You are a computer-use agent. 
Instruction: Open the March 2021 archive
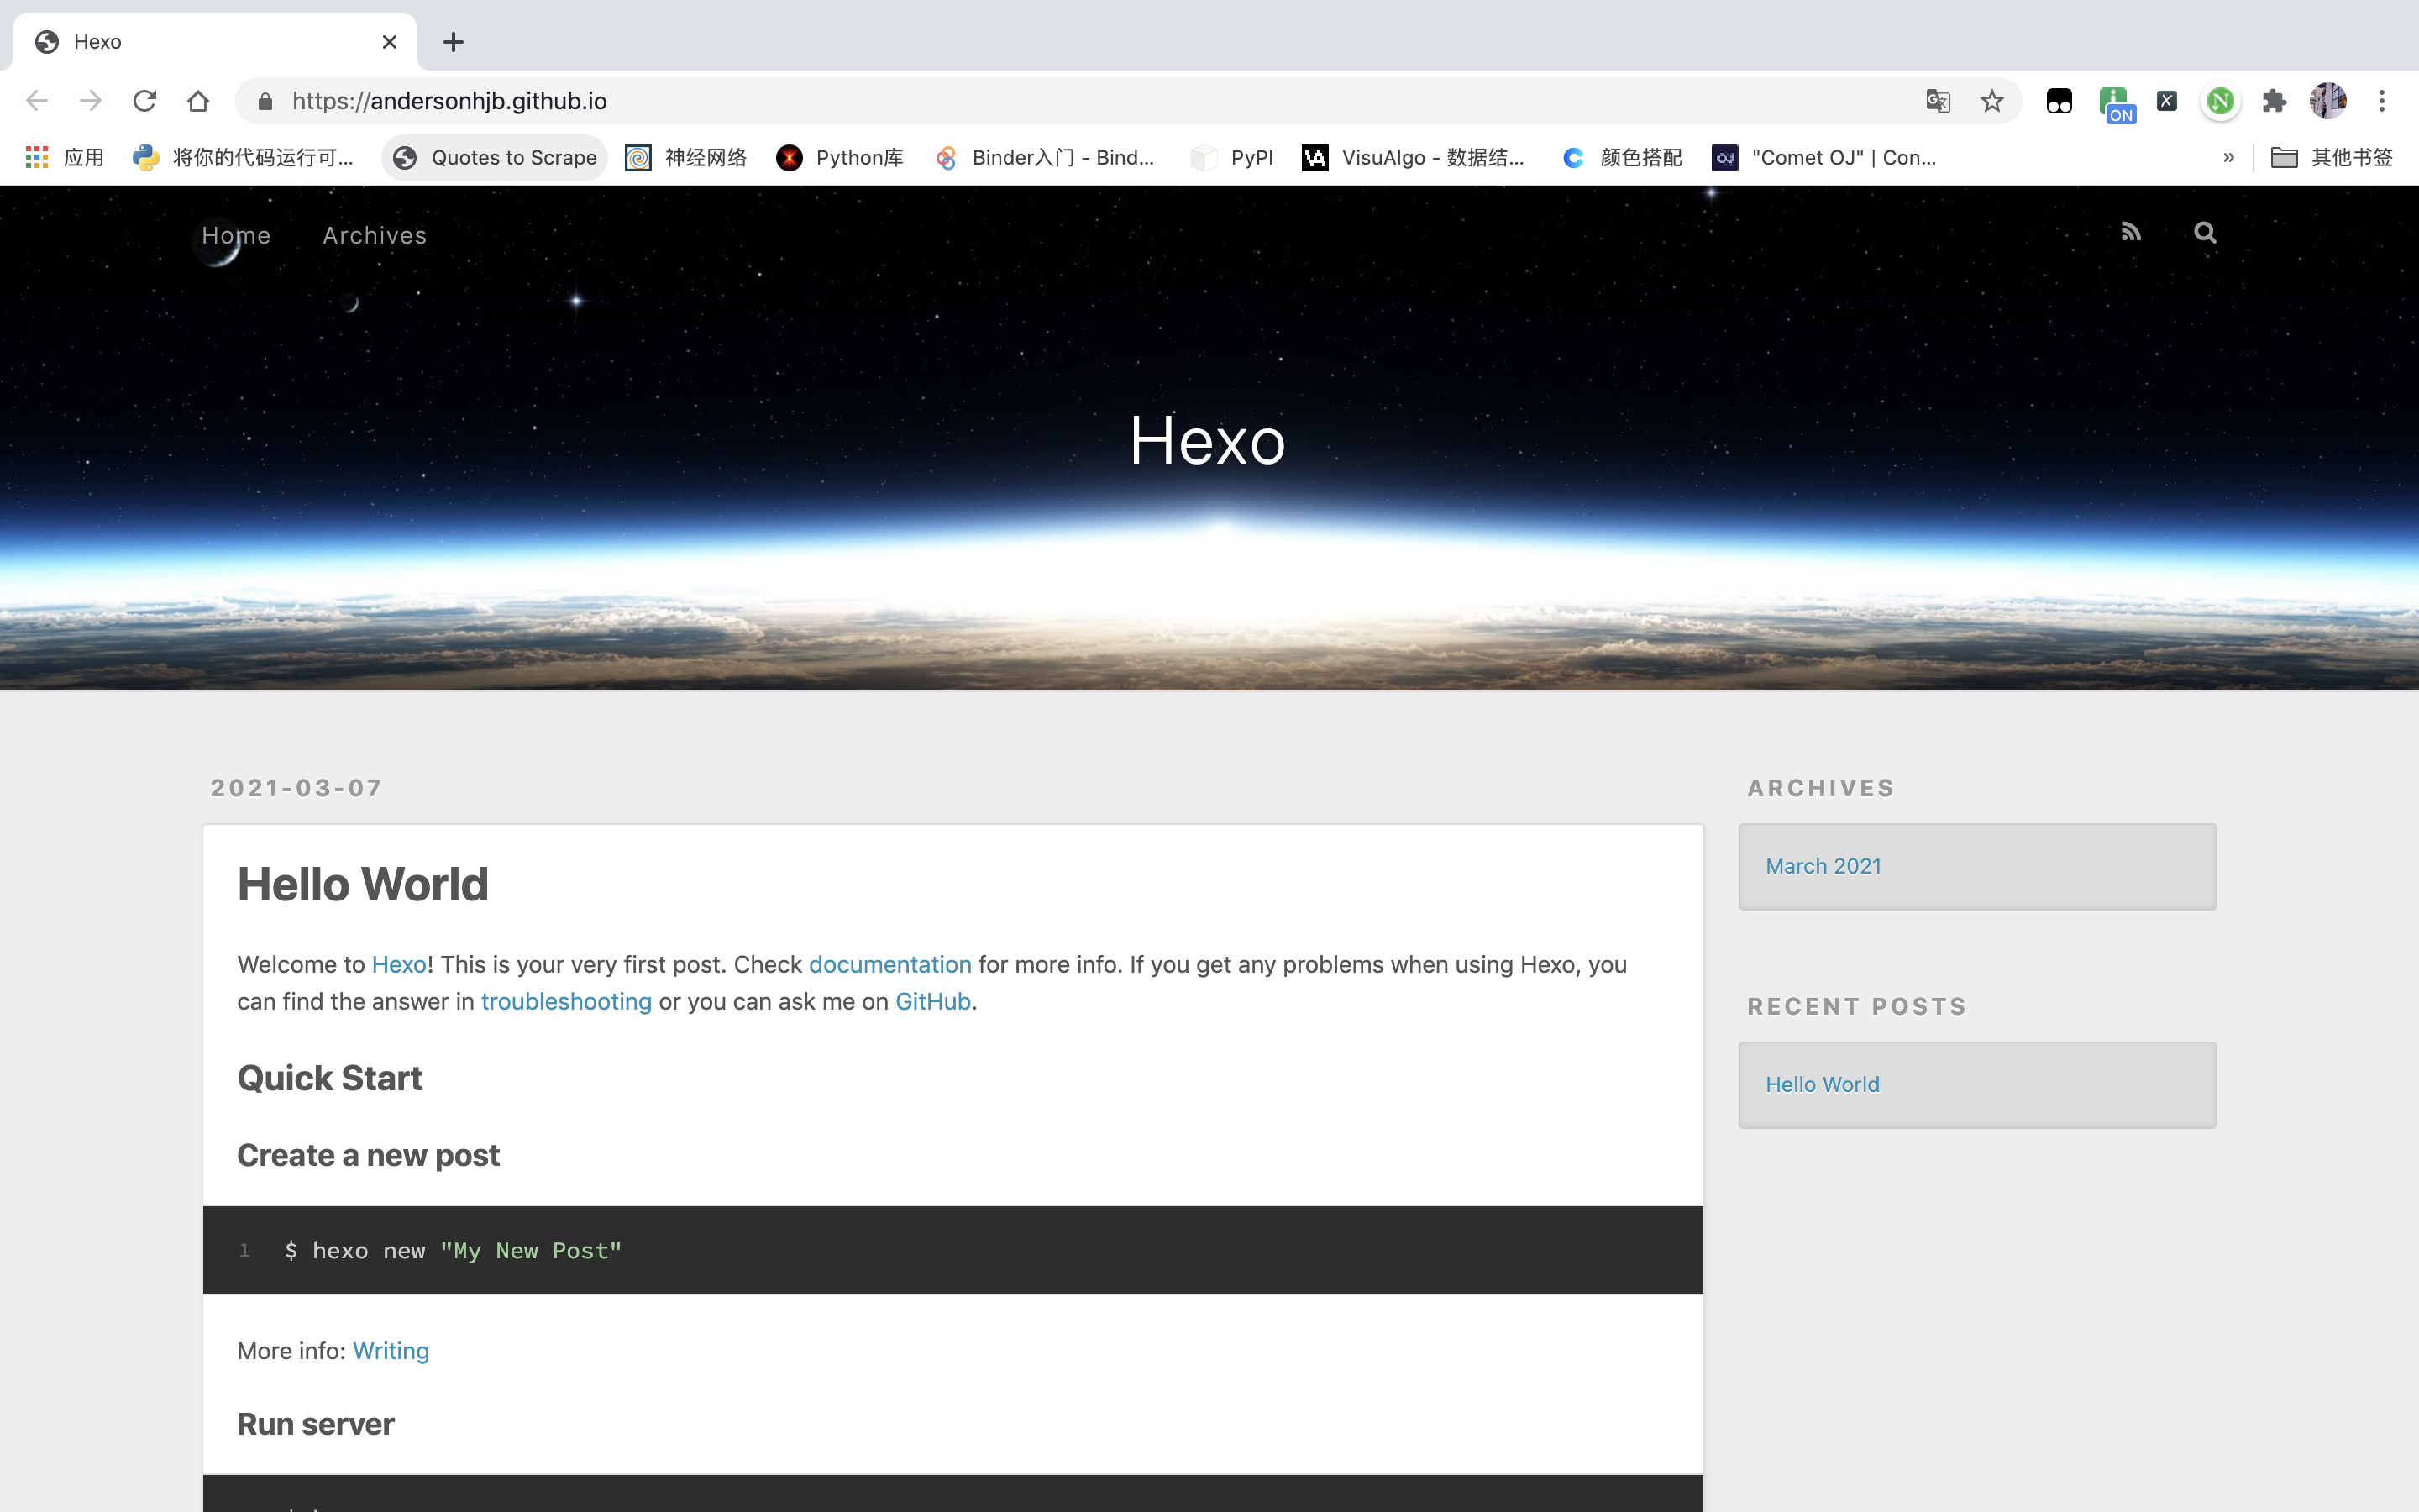click(1823, 866)
